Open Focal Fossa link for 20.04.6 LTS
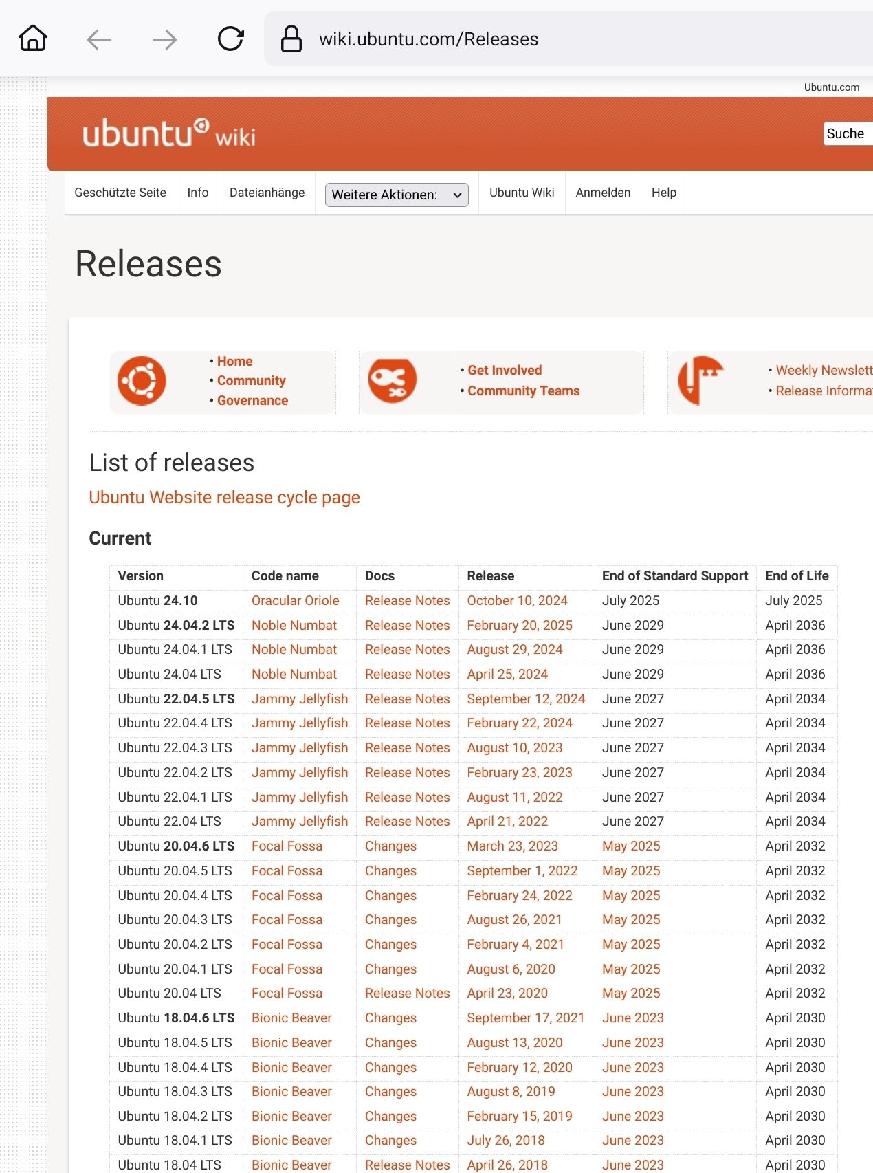This screenshot has height=1173, width=873. click(287, 846)
